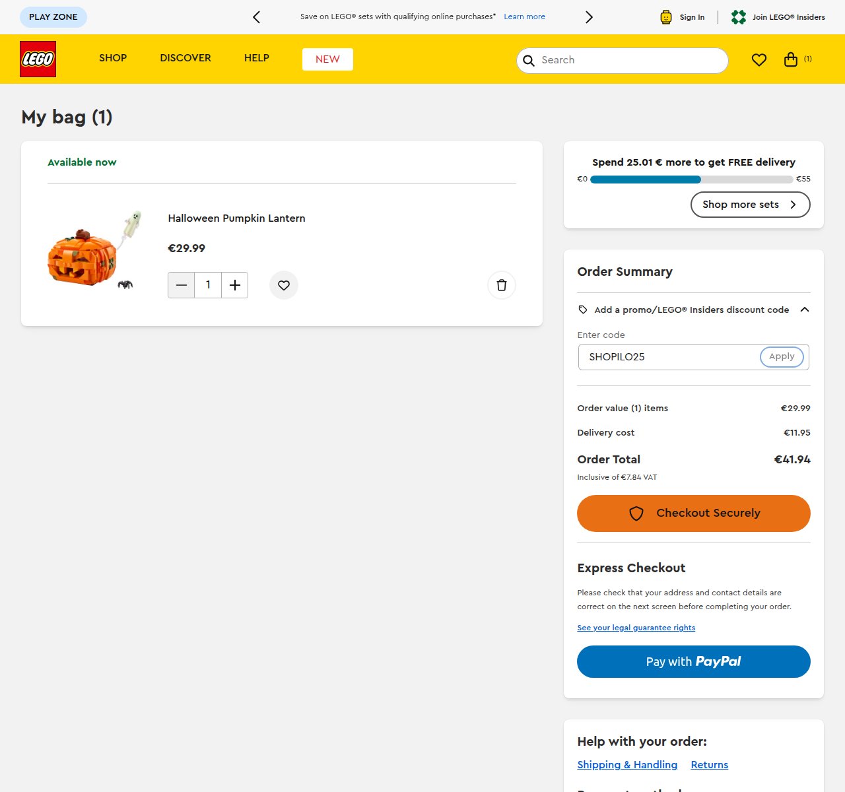The image size is (845, 792).
Task: Remove Halloween Pumpkin Lantern with trash icon
Action: click(502, 285)
